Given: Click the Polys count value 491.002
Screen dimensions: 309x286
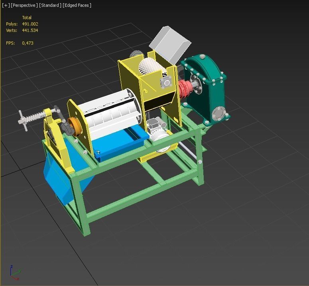Looking at the screenshot, I should [x=30, y=24].
